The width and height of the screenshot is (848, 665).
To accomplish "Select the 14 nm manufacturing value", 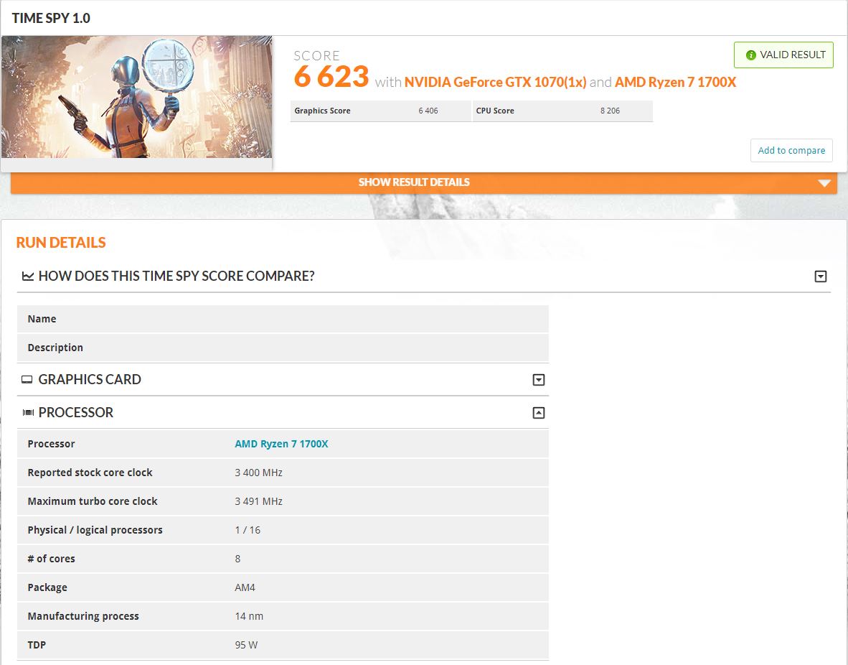I will [x=249, y=616].
